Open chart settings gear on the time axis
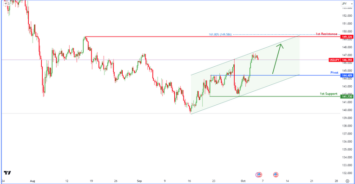The width and height of the screenshot is (355, 184). point(347,181)
